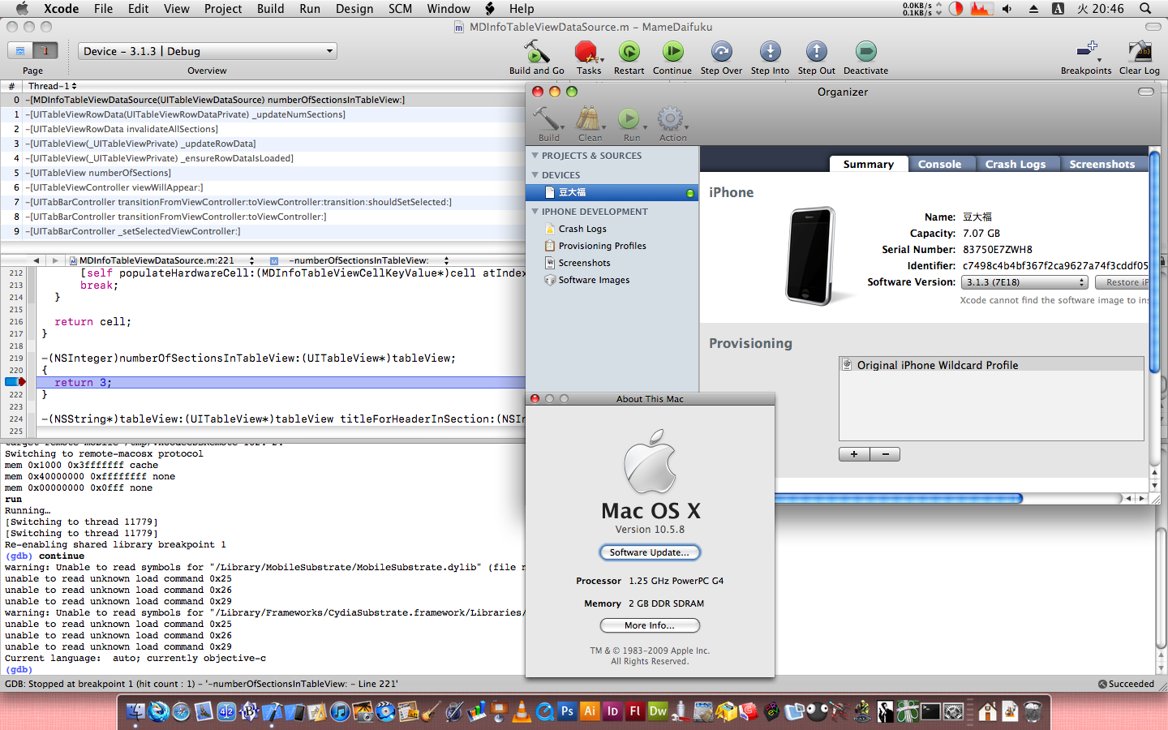Viewport: 1168px width, 730px height.
Task: Click the Software Update... button
Action: (650, 552)
